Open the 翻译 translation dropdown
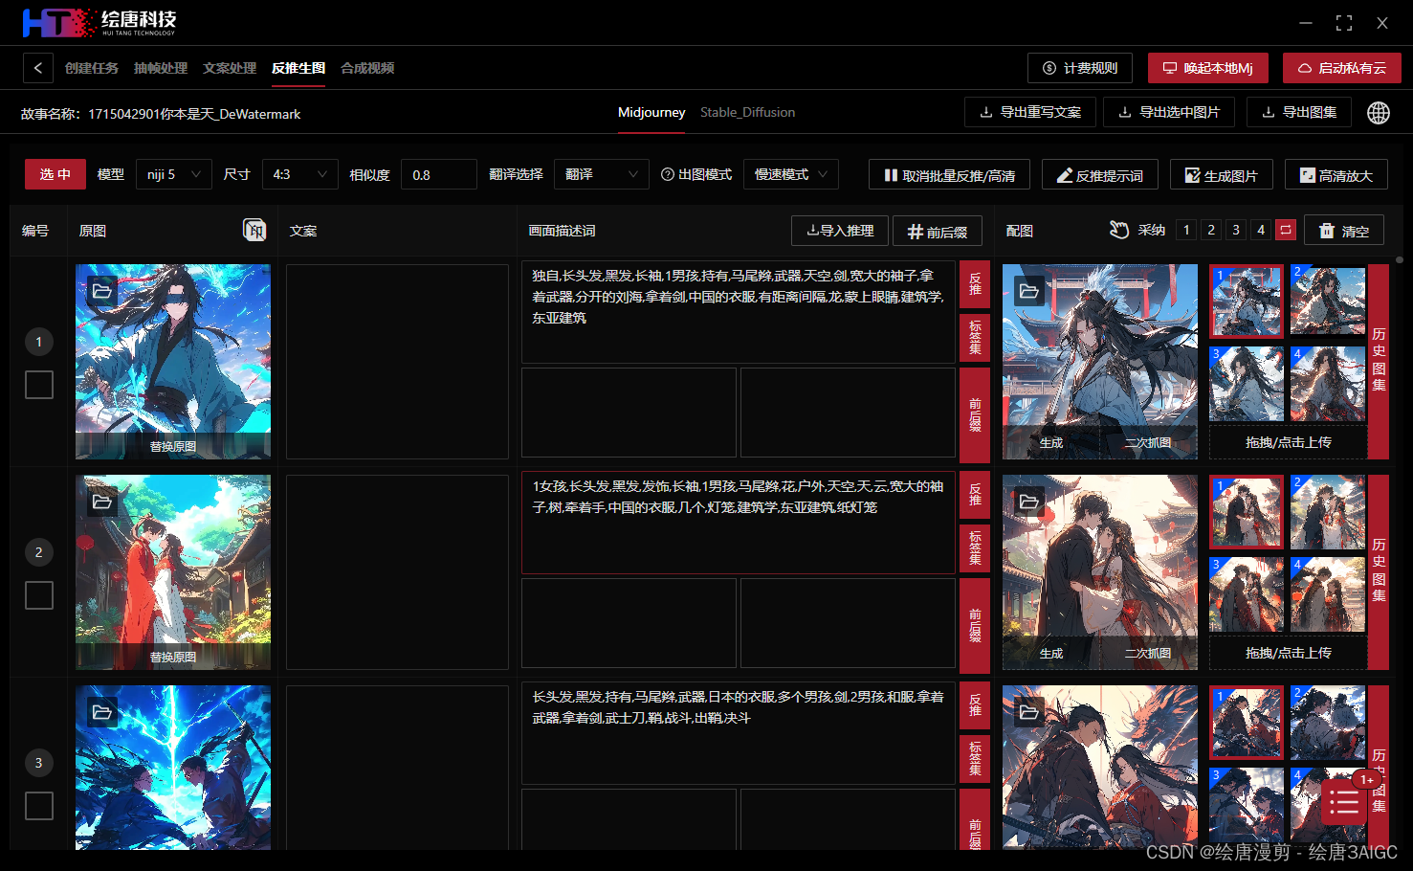1413x871 pixels. [602, 174]
